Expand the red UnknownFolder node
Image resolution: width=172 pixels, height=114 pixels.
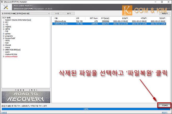[x=4, y=57]
